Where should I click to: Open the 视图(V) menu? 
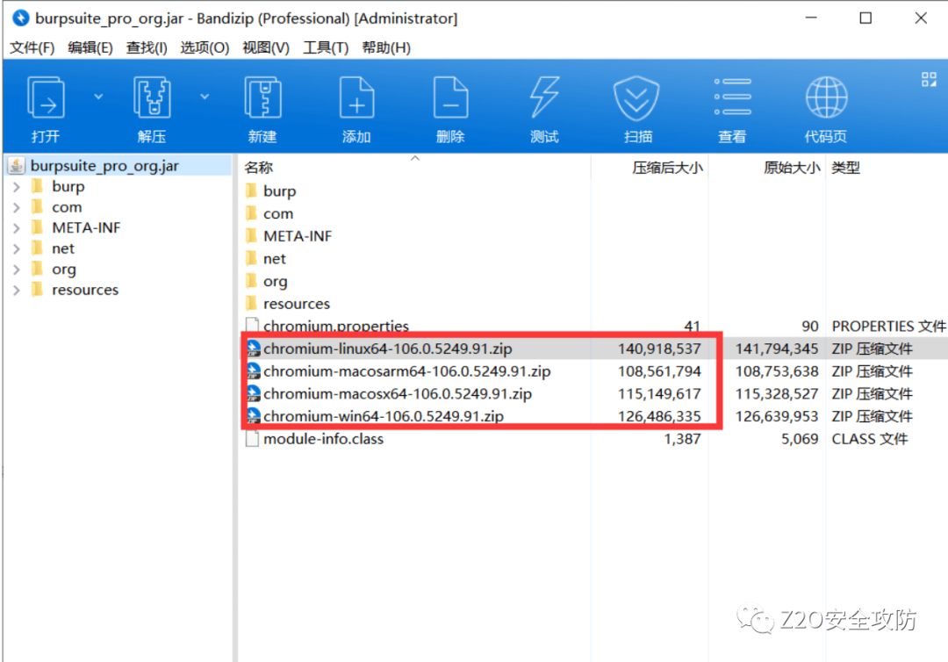coord(265,47)
